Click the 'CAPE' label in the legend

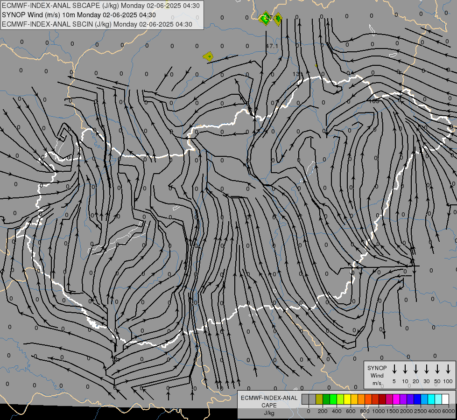[269, 406]
